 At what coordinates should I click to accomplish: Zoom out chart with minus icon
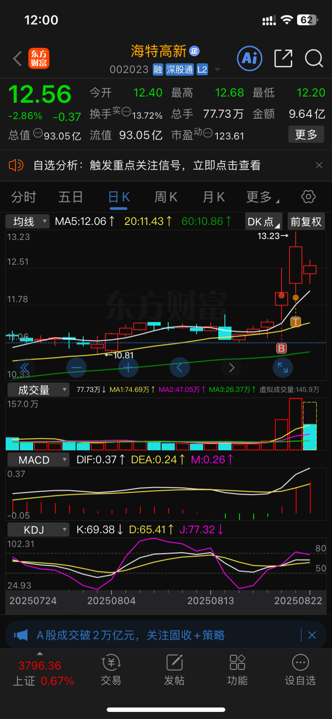point(77,367)
